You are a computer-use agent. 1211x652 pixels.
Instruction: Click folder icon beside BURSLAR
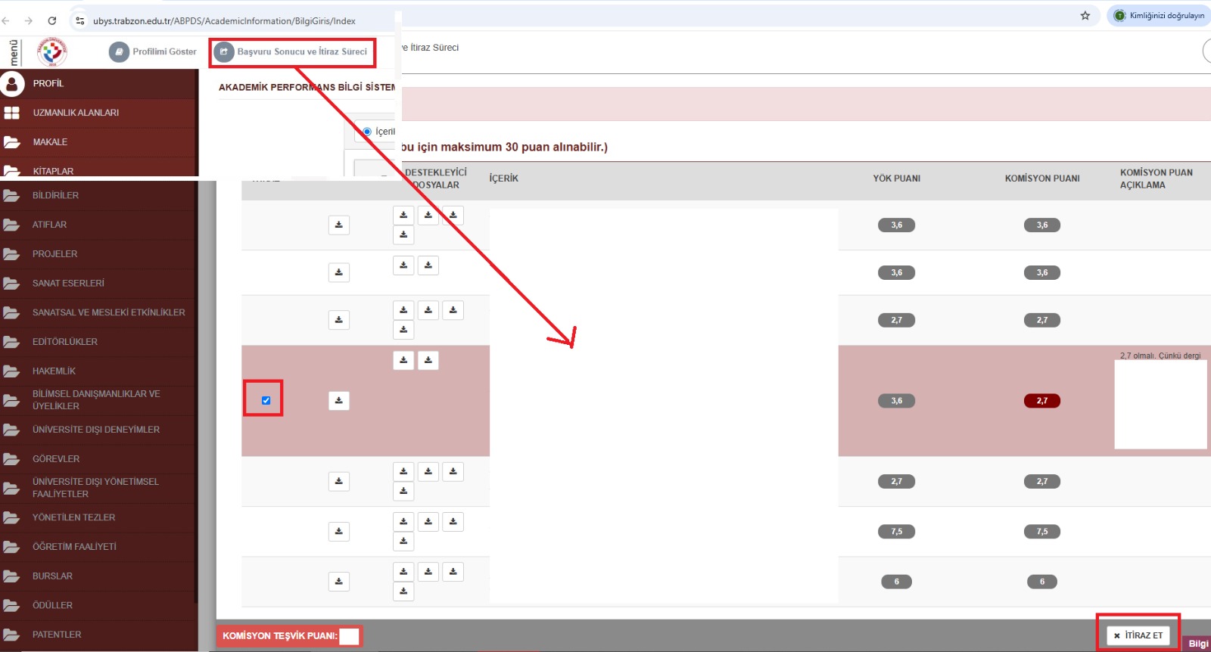pos(11,576)
